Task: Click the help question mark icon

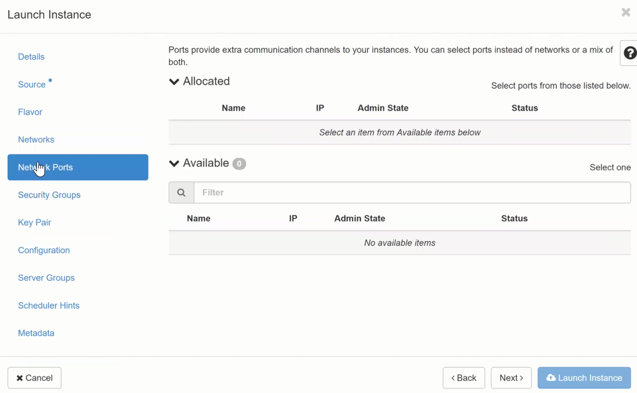Action: tap(629, 54)
